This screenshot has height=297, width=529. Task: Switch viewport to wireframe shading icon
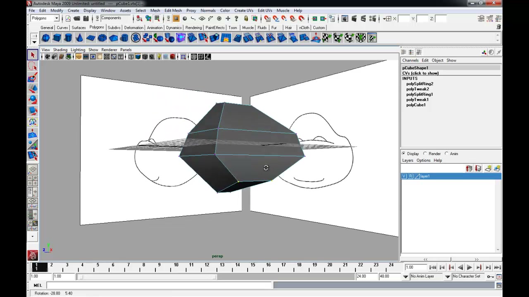[x=131, y=57]
